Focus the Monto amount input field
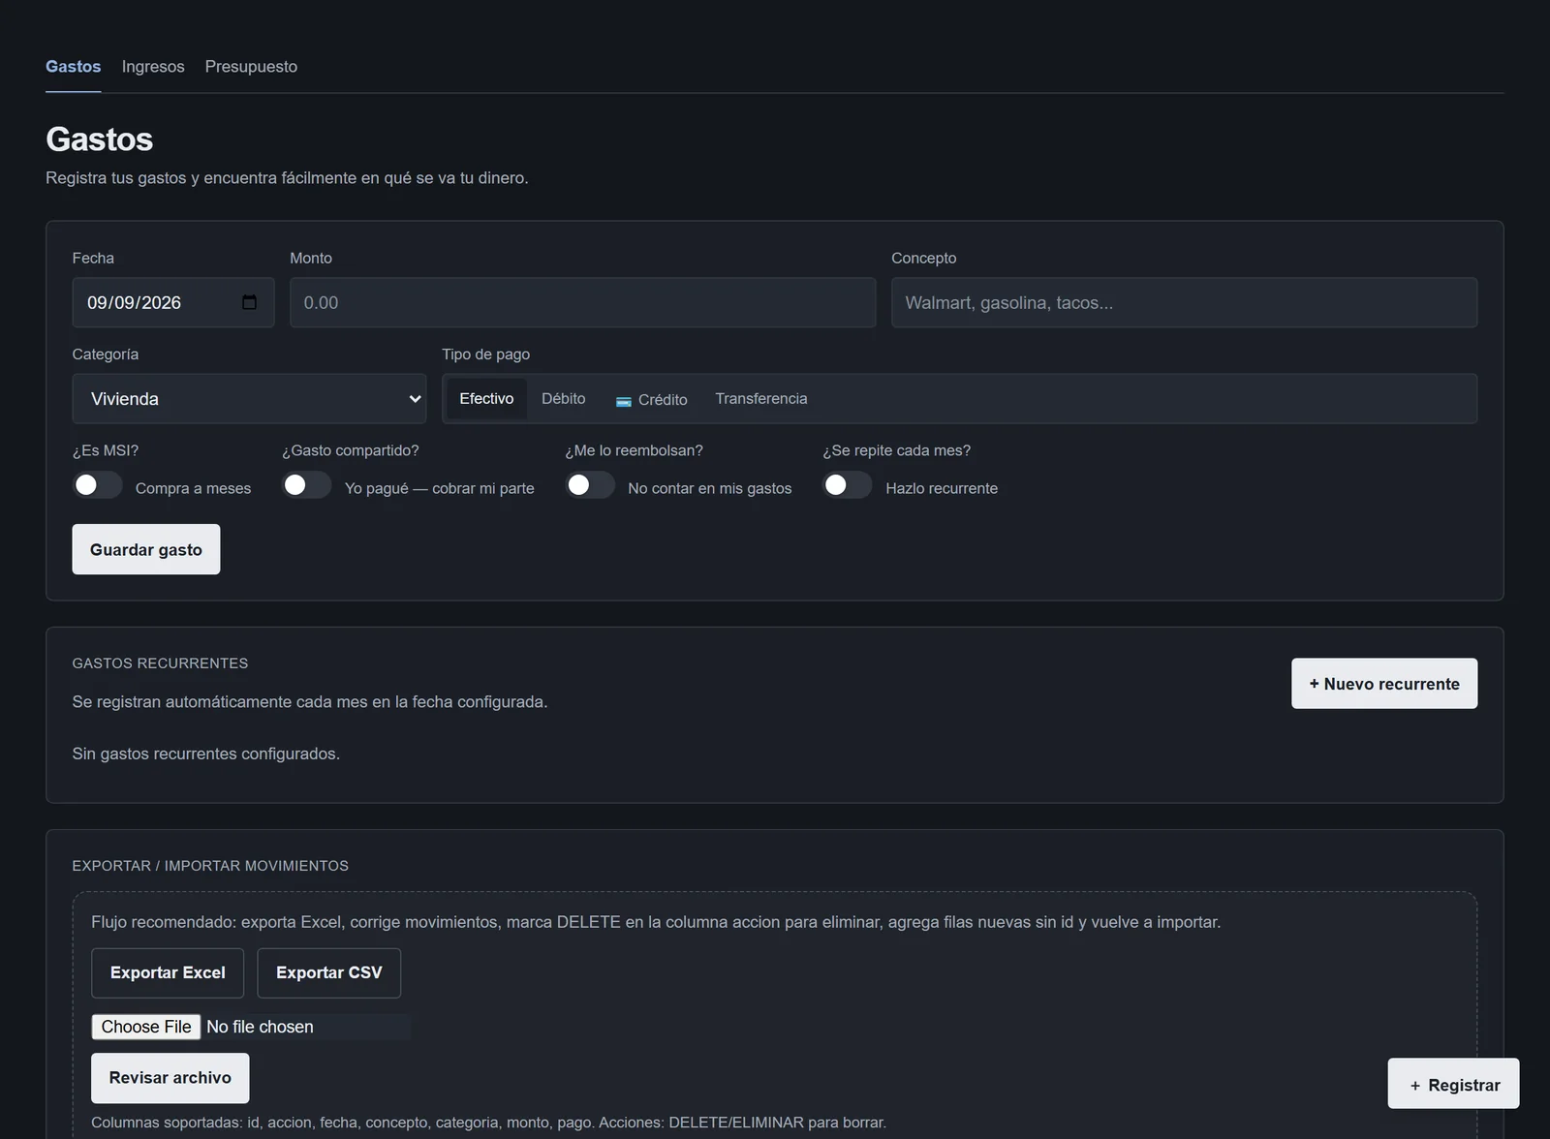This screenshot has width=1550, height=1139. [583, 302]
